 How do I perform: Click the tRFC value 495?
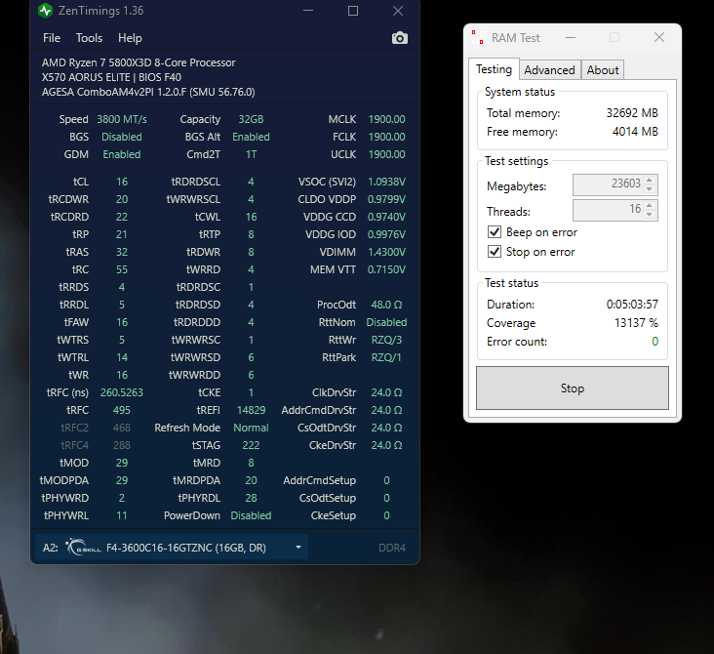pyautogui.click(x=122, y=410)
